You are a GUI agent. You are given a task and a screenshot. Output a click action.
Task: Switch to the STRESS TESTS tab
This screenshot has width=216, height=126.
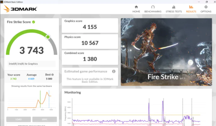point(174,9)
